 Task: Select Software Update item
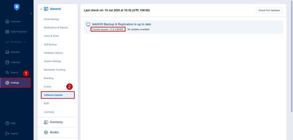click(58, 95)
